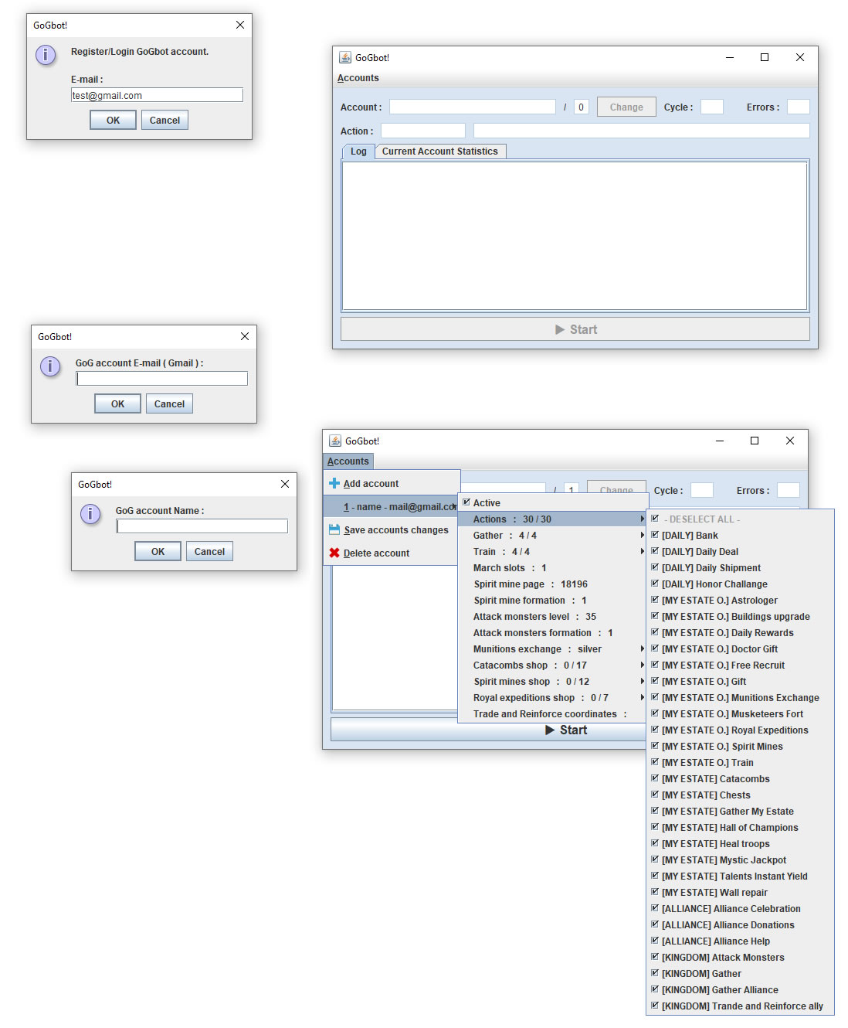Select Attack monsters formation : 1 entry
The image size is (848, 1028).
[552, 632]
